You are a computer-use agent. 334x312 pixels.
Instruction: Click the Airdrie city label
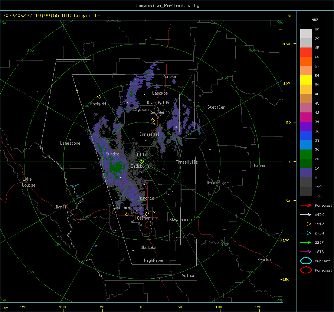coord(146,198)
